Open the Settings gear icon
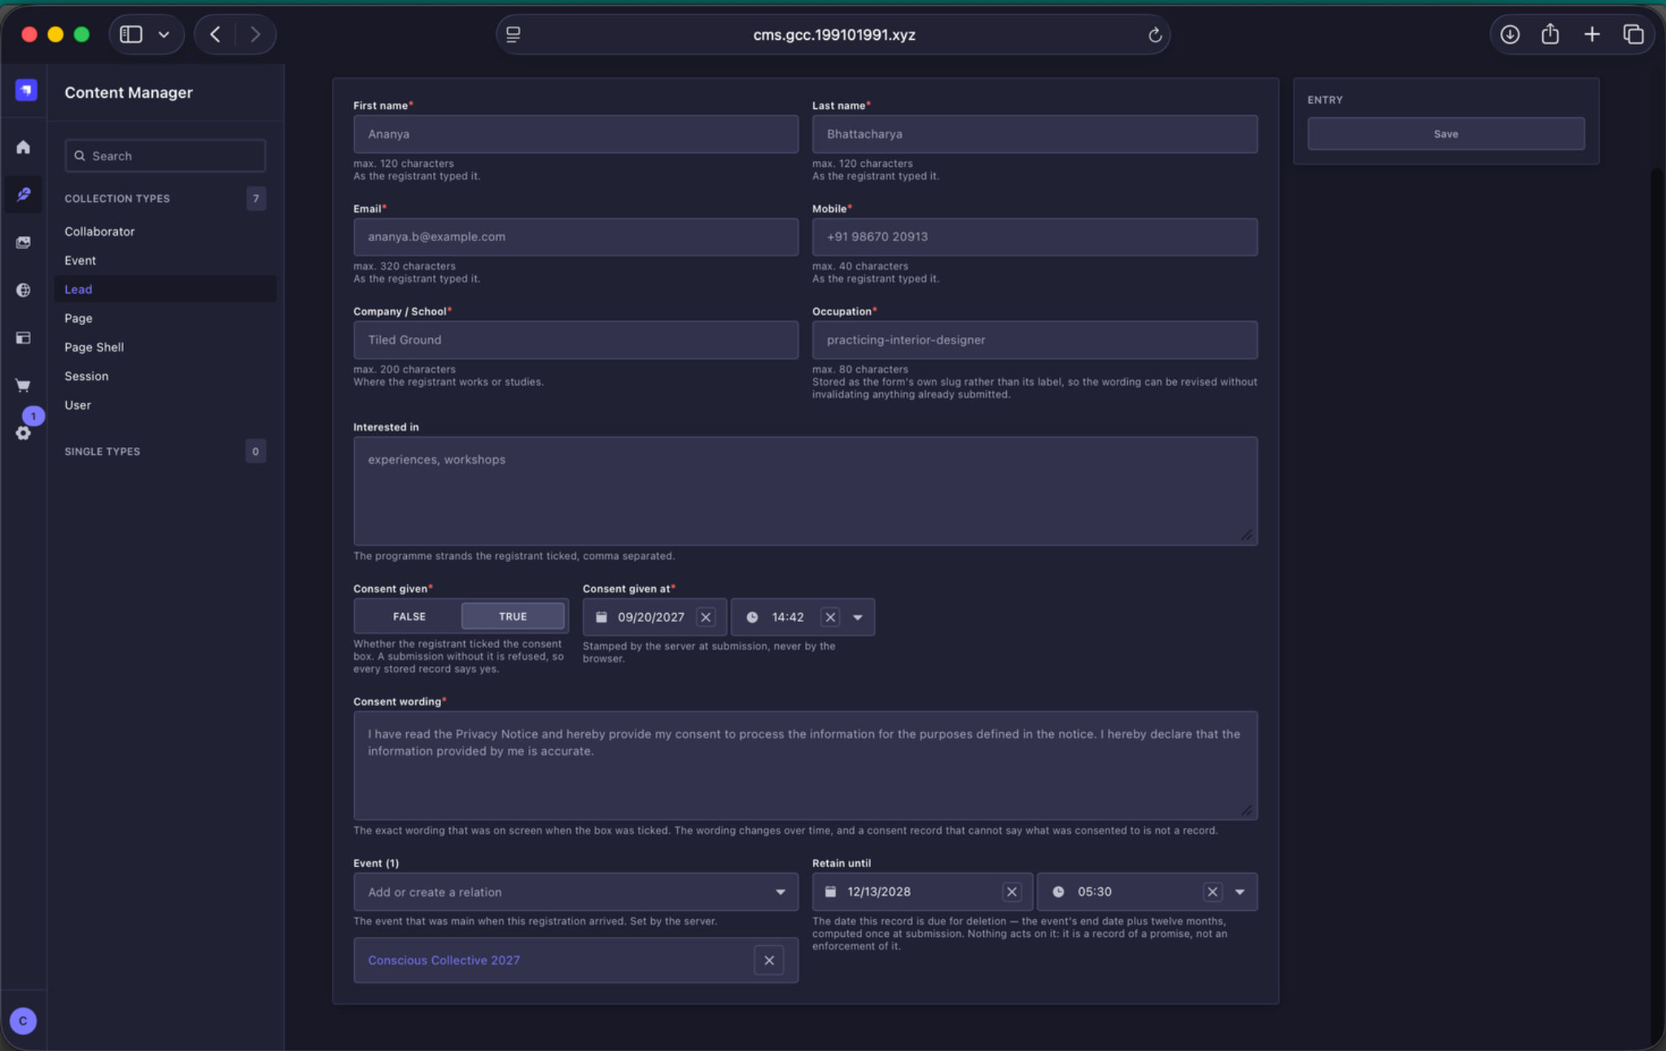This screenshot has height=1051, width=1666. 23,433
